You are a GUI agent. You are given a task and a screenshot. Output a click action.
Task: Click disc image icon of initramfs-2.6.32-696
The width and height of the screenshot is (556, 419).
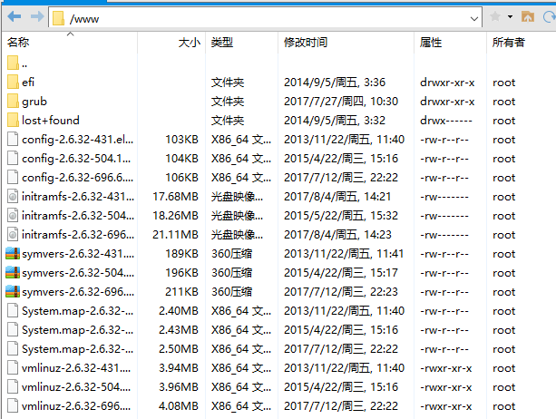point(13,234)
